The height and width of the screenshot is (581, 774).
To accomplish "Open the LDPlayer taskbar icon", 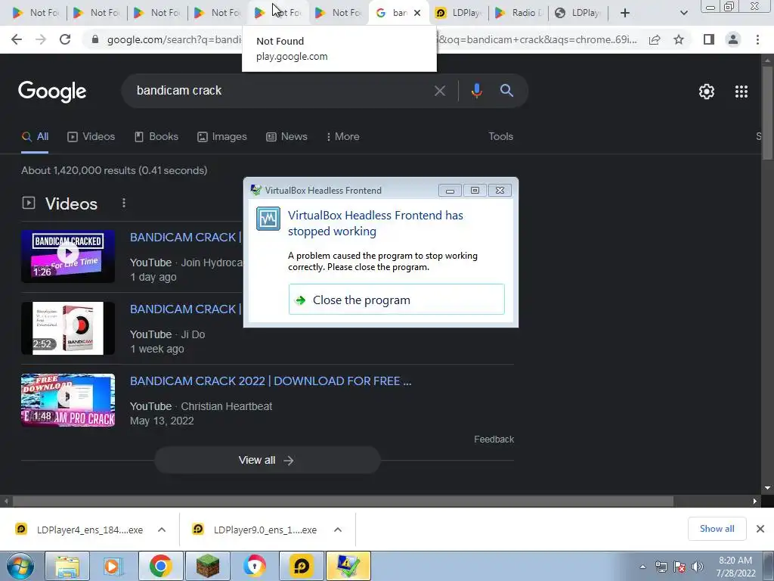I will 302,566.
